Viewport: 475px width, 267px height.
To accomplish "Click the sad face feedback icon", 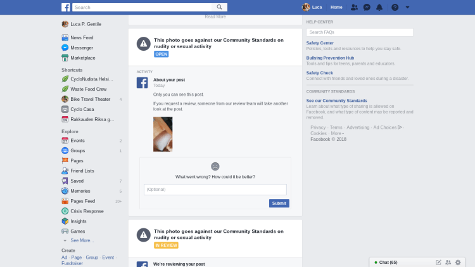I will tap(215, 166).
